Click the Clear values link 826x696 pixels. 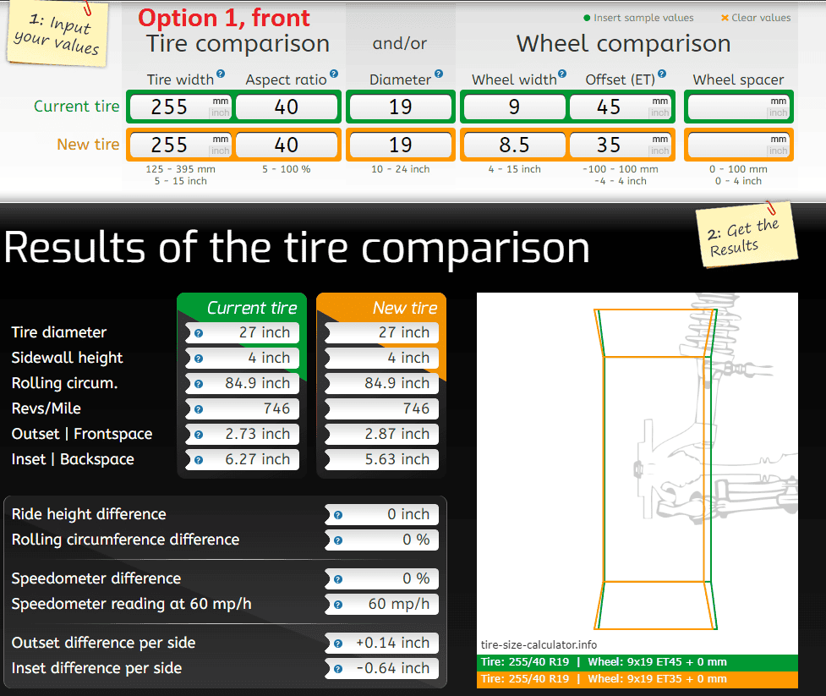761,18
